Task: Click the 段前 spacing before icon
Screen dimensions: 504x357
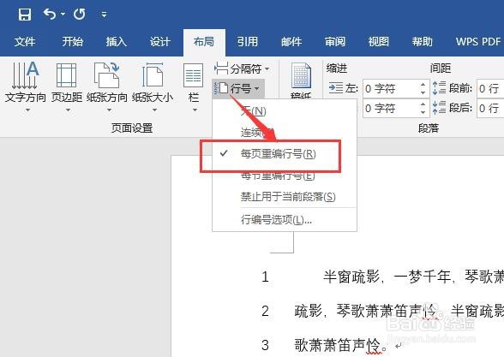Action: pyautogui.click(x=439, y=88)
